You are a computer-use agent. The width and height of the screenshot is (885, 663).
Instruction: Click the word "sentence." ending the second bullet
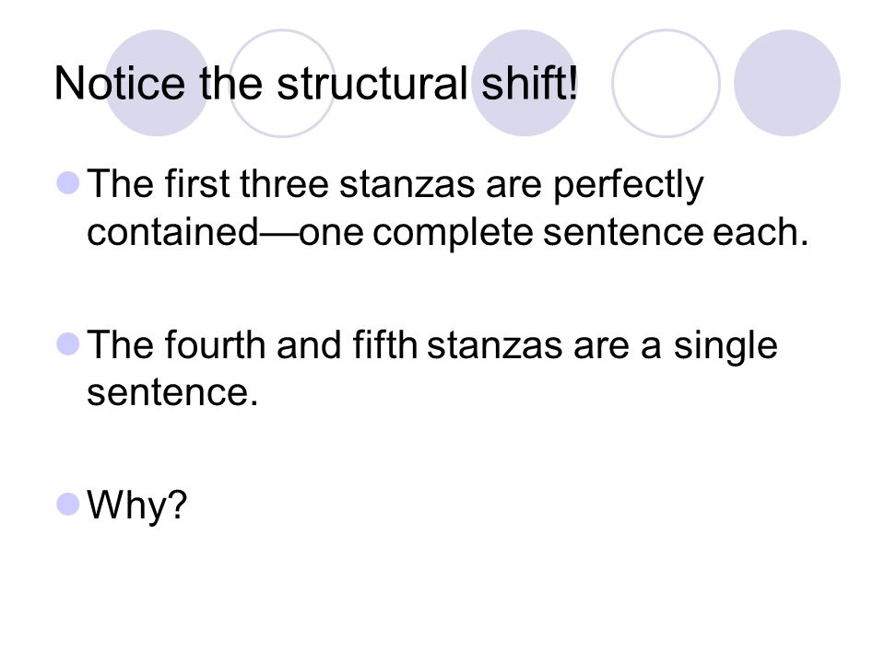(172, 392)
